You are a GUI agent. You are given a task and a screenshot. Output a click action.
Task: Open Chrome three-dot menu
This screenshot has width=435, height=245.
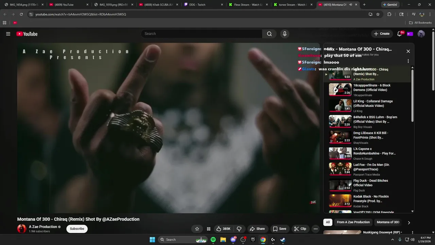coord(430,14)
